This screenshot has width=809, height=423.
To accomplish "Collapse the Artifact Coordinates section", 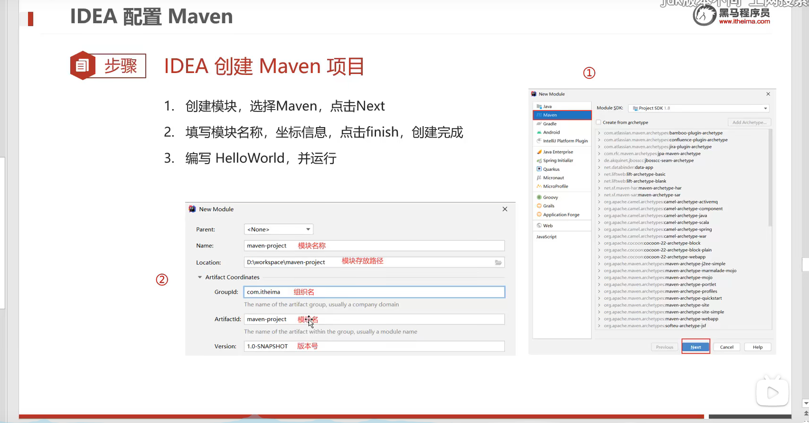I will point(200,277).
